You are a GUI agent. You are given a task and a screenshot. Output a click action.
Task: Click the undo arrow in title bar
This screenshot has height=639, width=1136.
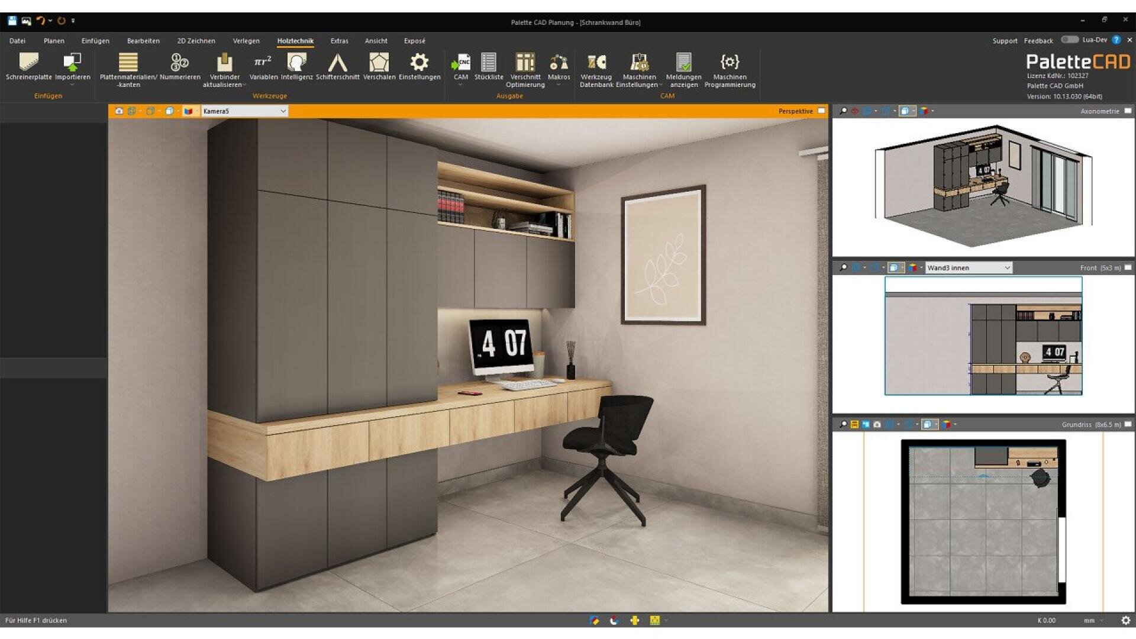click(40, 21)
